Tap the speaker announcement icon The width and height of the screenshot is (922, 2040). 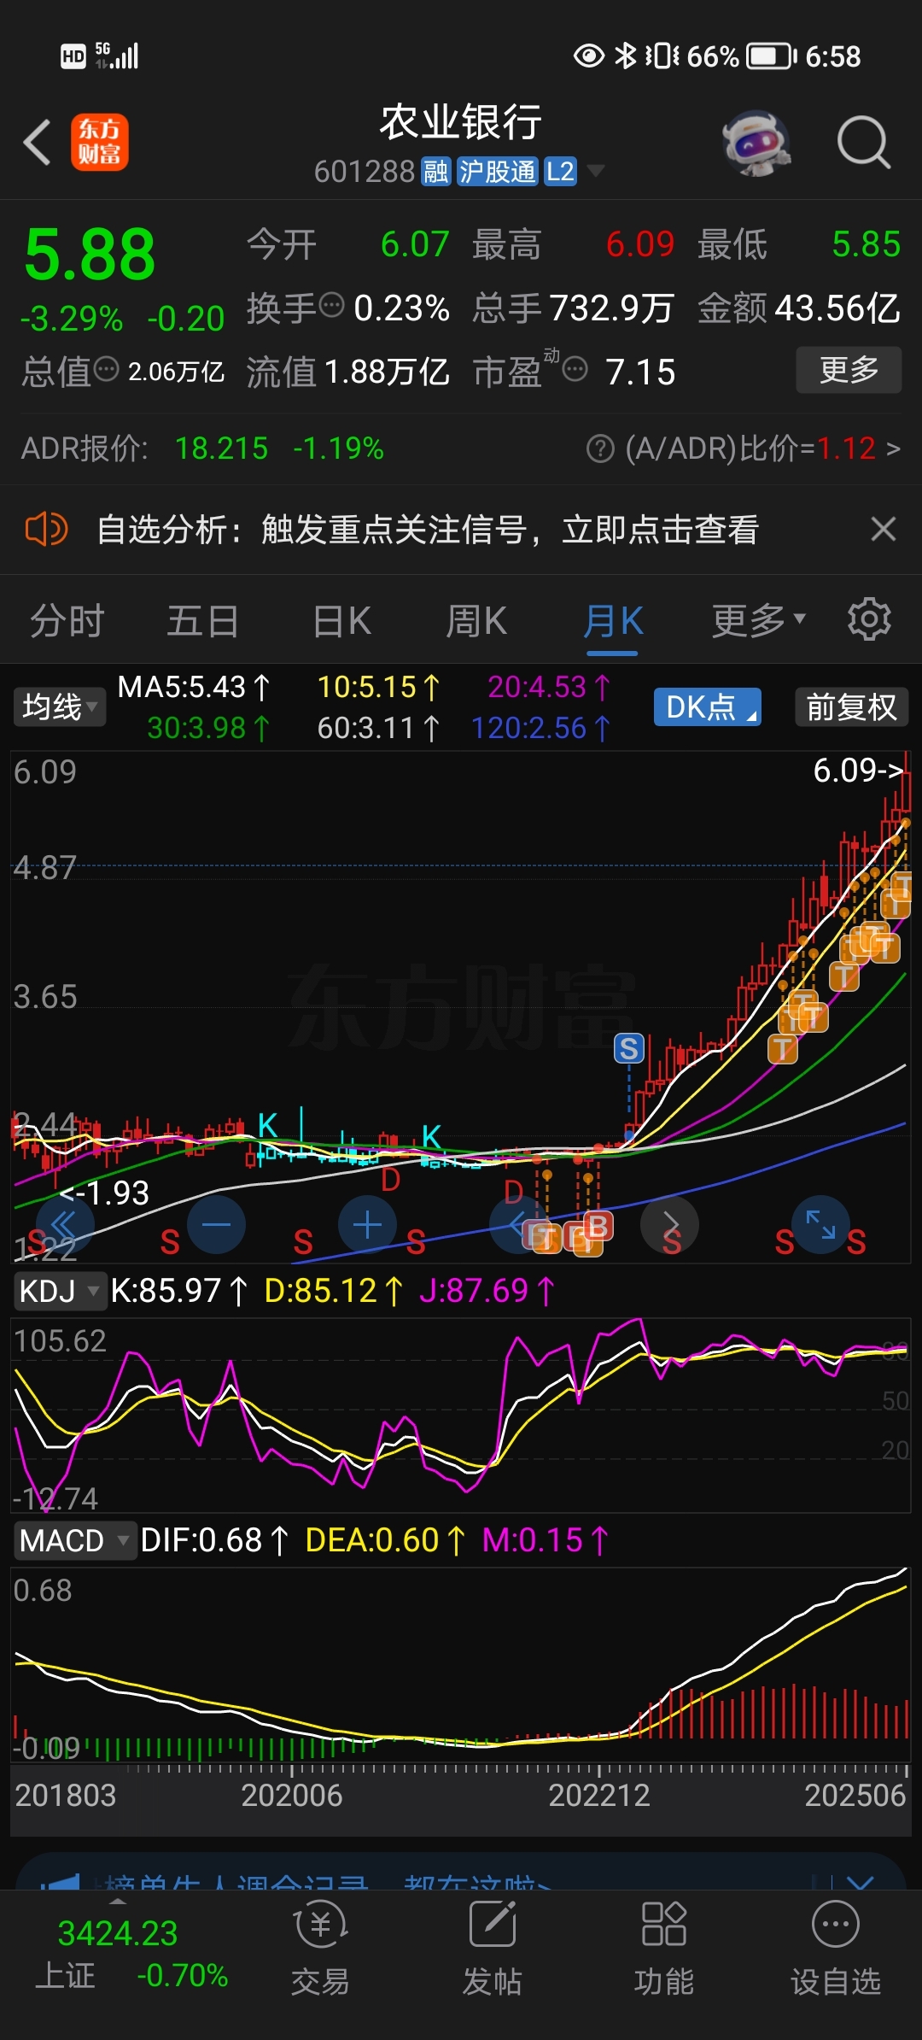[x=46, y=529]
